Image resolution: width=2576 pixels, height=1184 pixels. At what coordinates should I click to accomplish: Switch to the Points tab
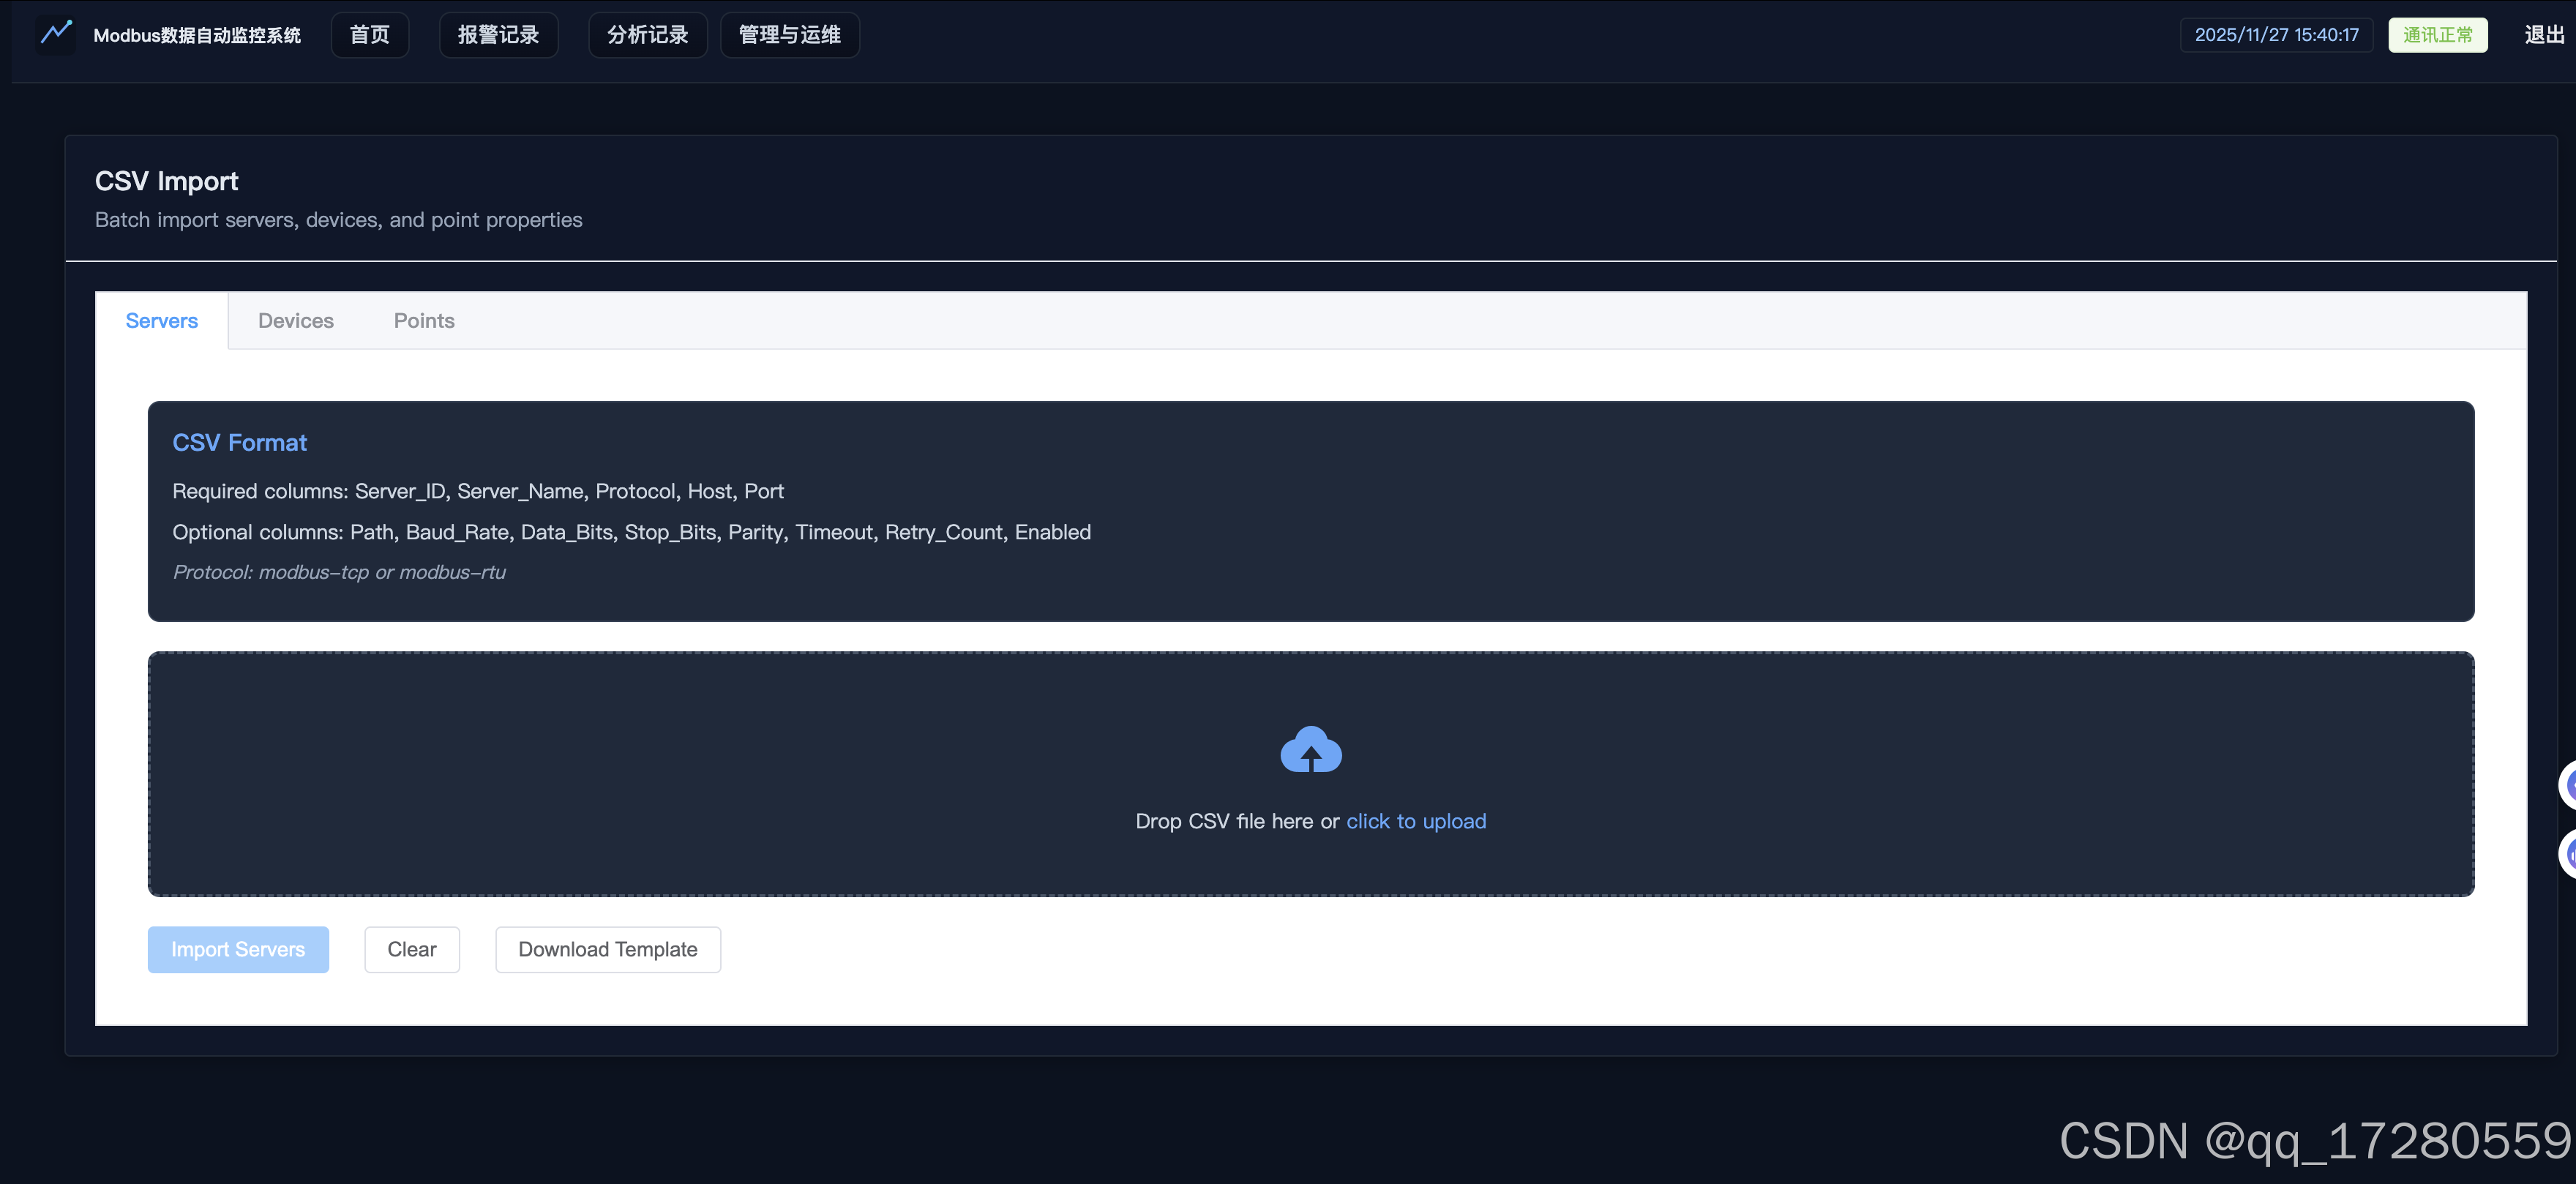[x=424, y=321]
